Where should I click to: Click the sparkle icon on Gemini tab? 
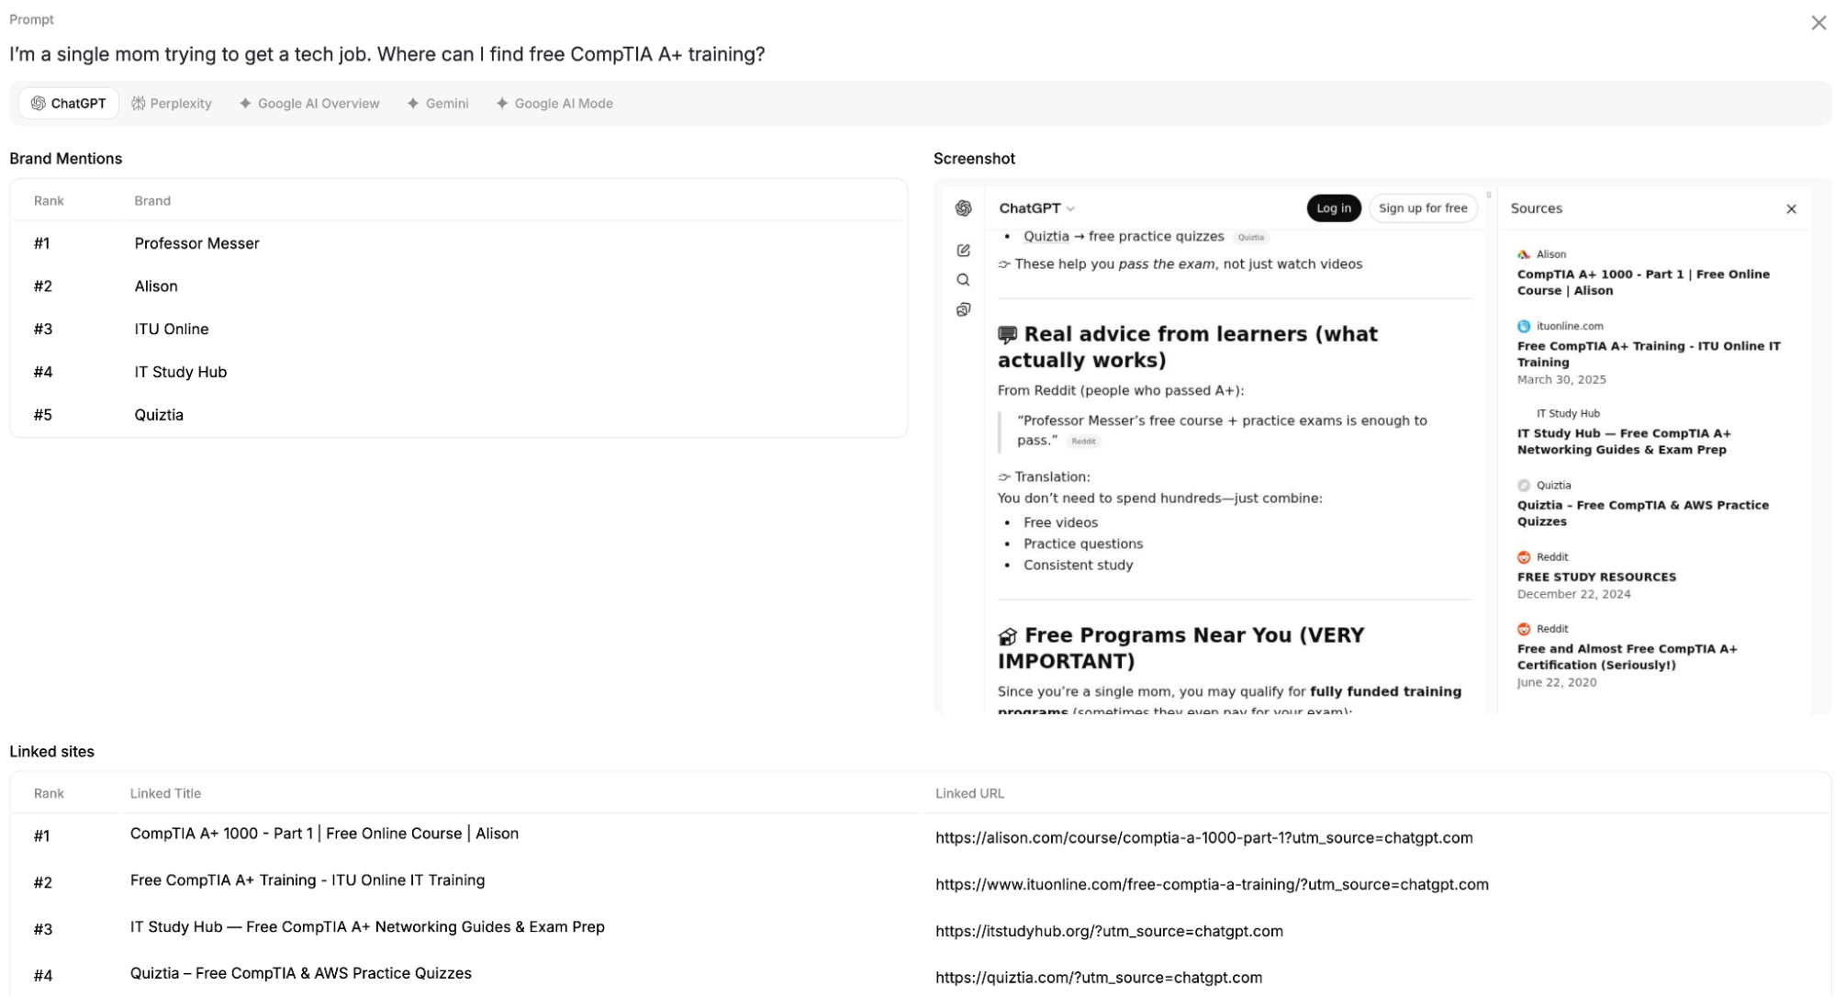(x=413, y=104)
